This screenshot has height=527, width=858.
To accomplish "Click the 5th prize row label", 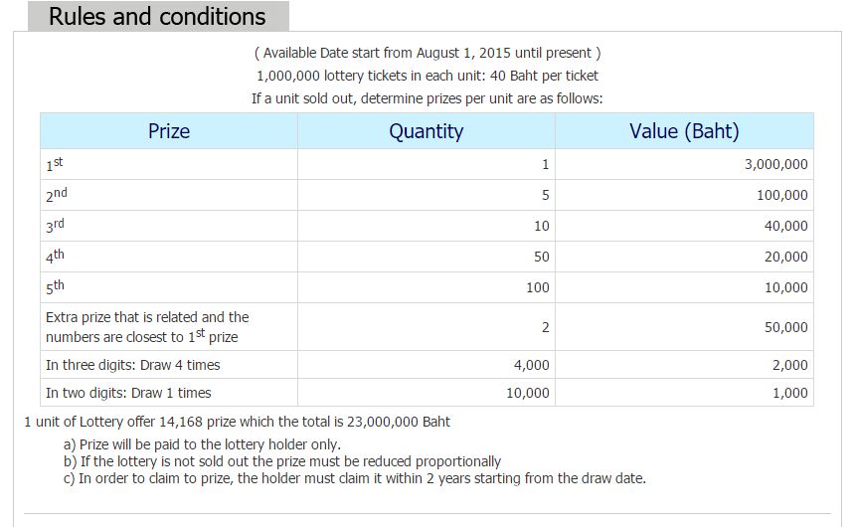I will click(56, 287).
